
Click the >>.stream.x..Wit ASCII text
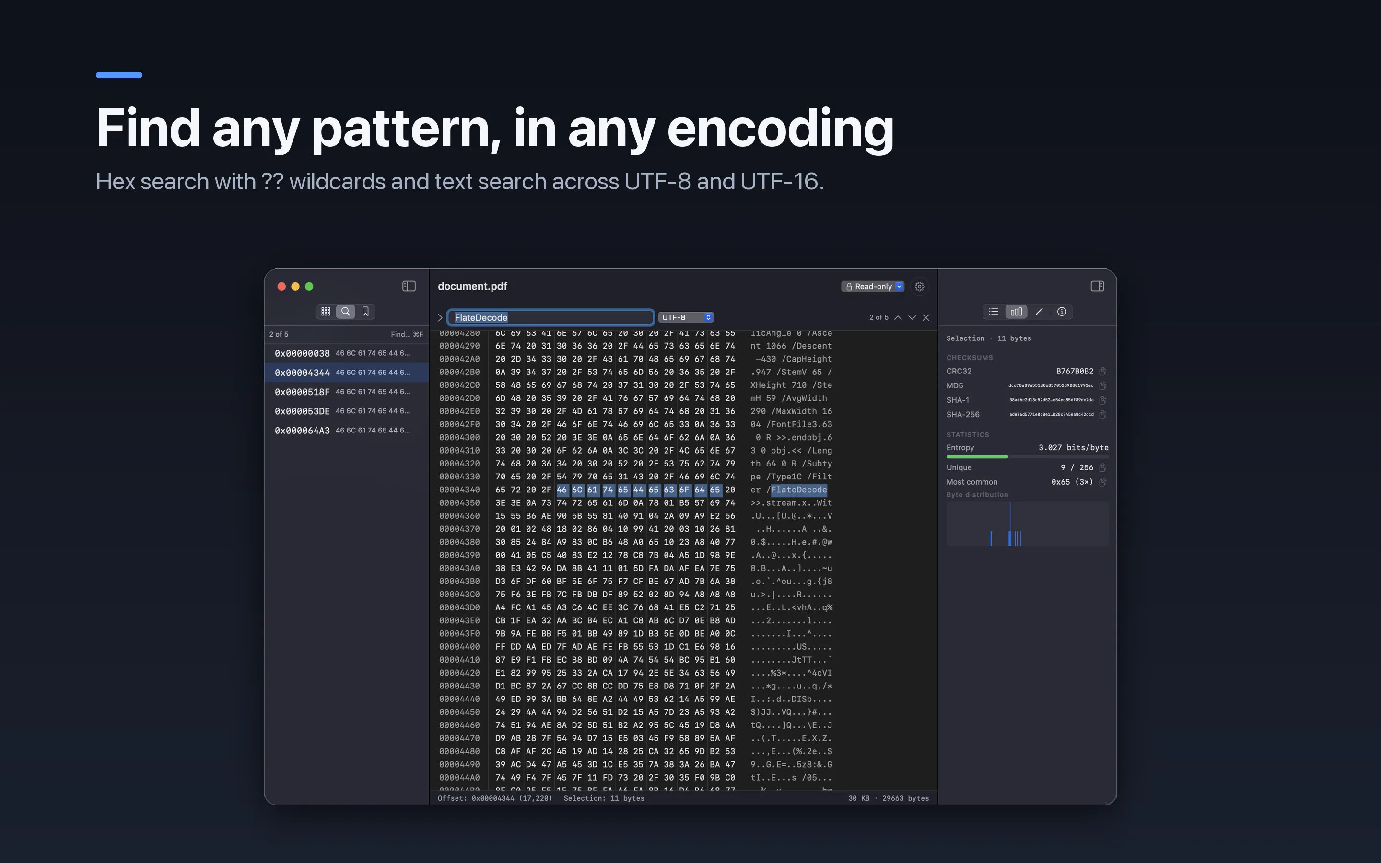[x=792, y=503]
